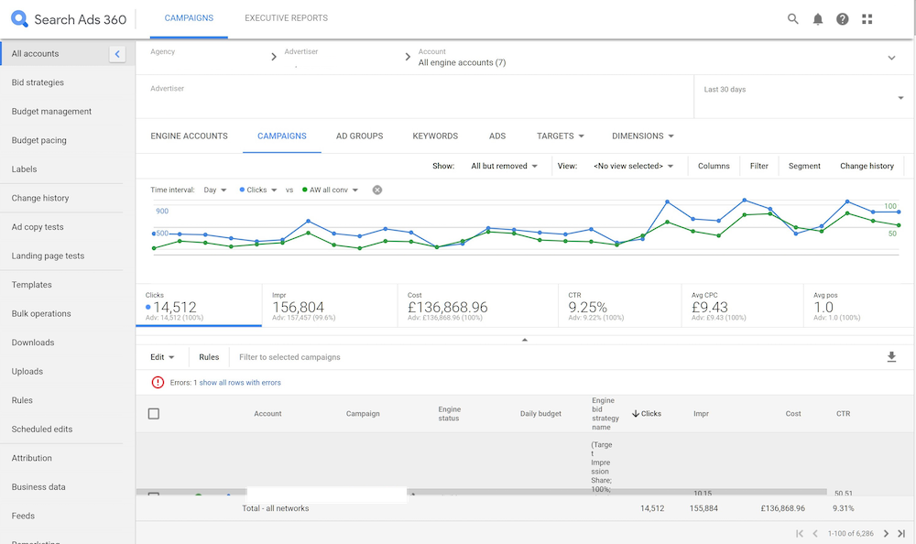Viewport: 916px width, 544px height.
Task: Open the Ads tab
Action: click(x=497, y=136)
